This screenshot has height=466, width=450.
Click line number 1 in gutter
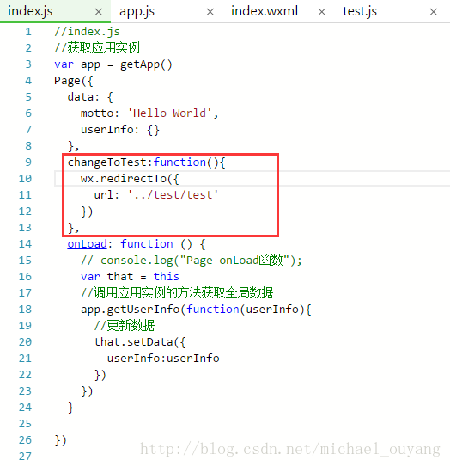point(28,32)
